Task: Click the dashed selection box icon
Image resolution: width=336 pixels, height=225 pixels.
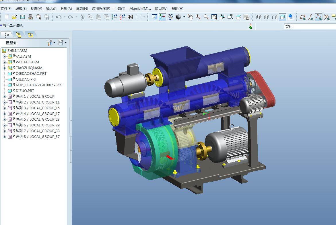Action: pos(138,17)
